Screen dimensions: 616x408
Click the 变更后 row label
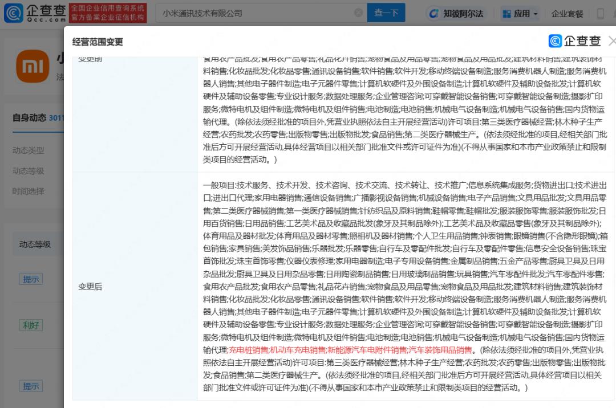tap(90, 287)
